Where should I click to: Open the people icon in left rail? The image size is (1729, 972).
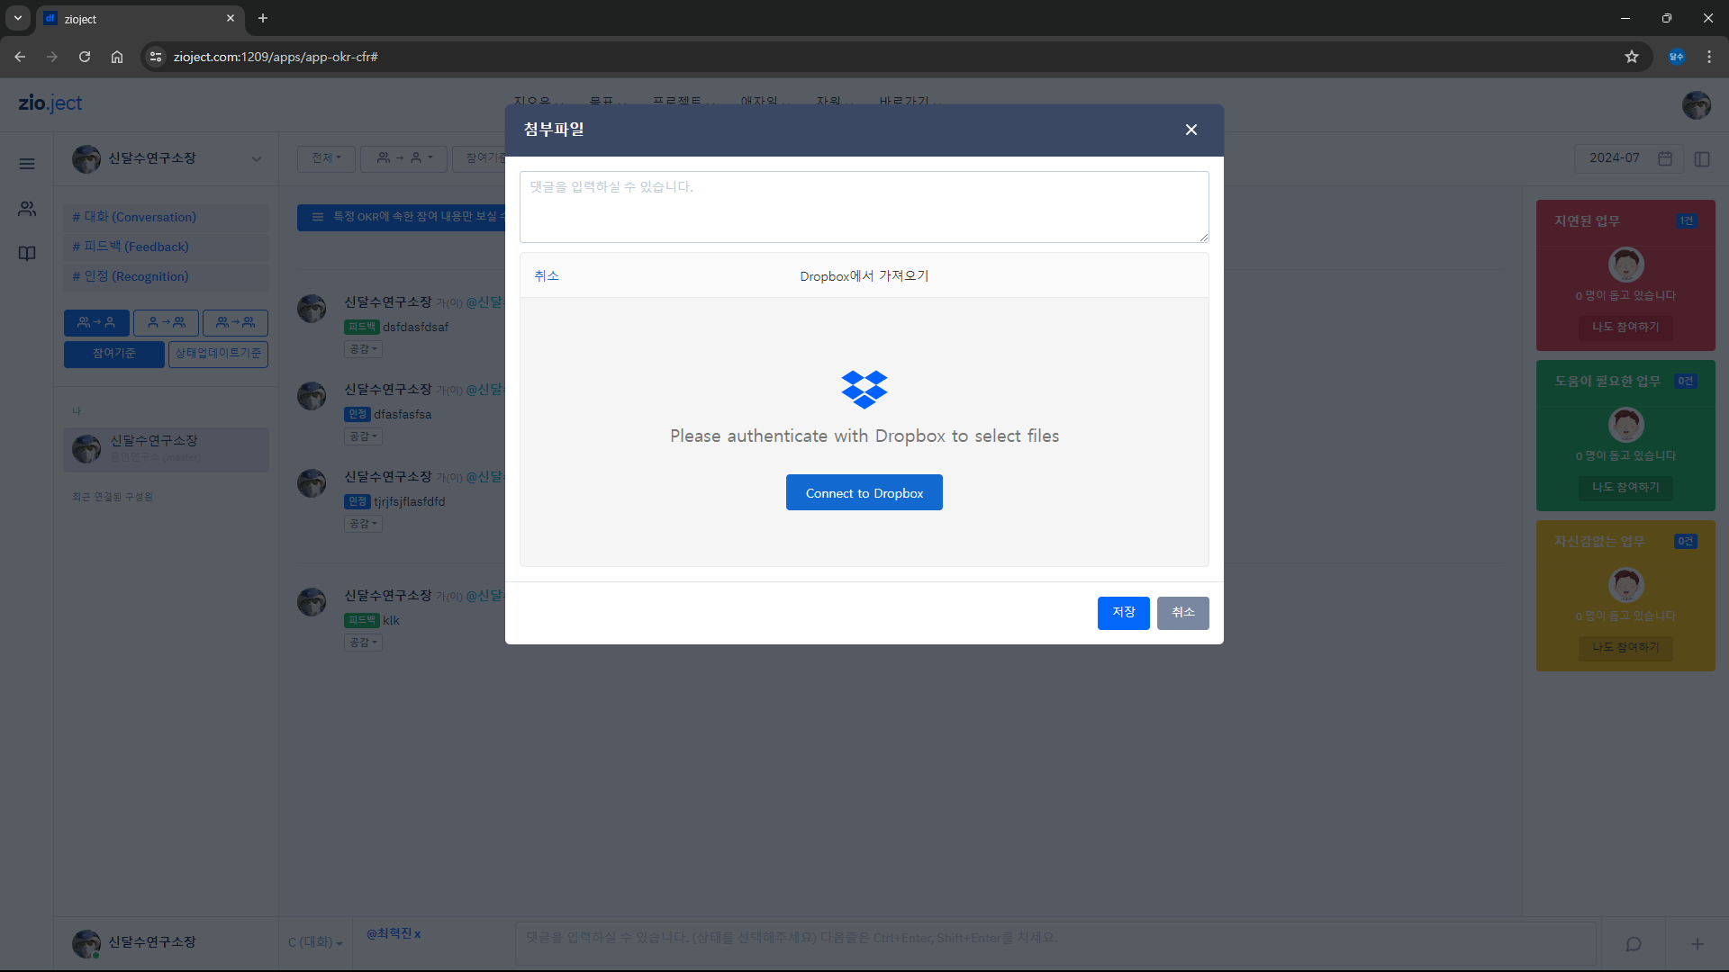pyautogui.click(x=27, y=209)
